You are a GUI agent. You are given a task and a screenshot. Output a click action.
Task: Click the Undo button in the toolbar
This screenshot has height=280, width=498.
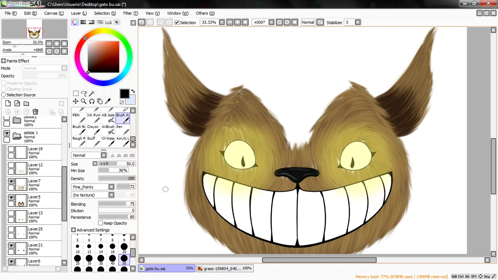(x=141, y=22)
